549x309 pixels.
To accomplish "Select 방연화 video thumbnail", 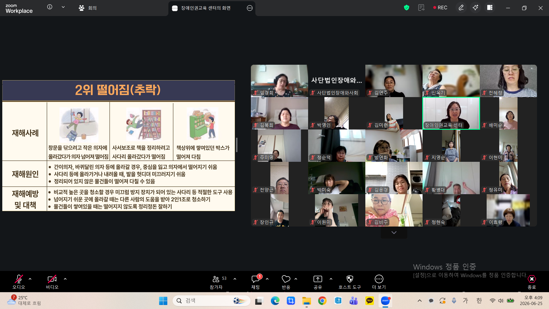I will click(x=394, y=145).
